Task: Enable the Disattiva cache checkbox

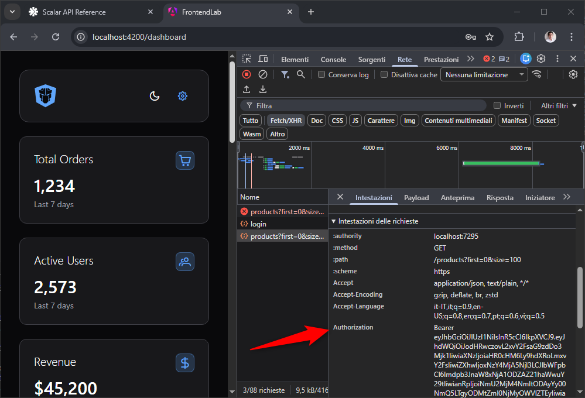Action: click(384, 74)
